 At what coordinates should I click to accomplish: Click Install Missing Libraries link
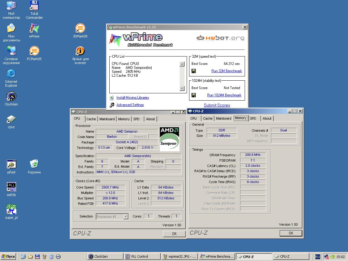[133, 98]
